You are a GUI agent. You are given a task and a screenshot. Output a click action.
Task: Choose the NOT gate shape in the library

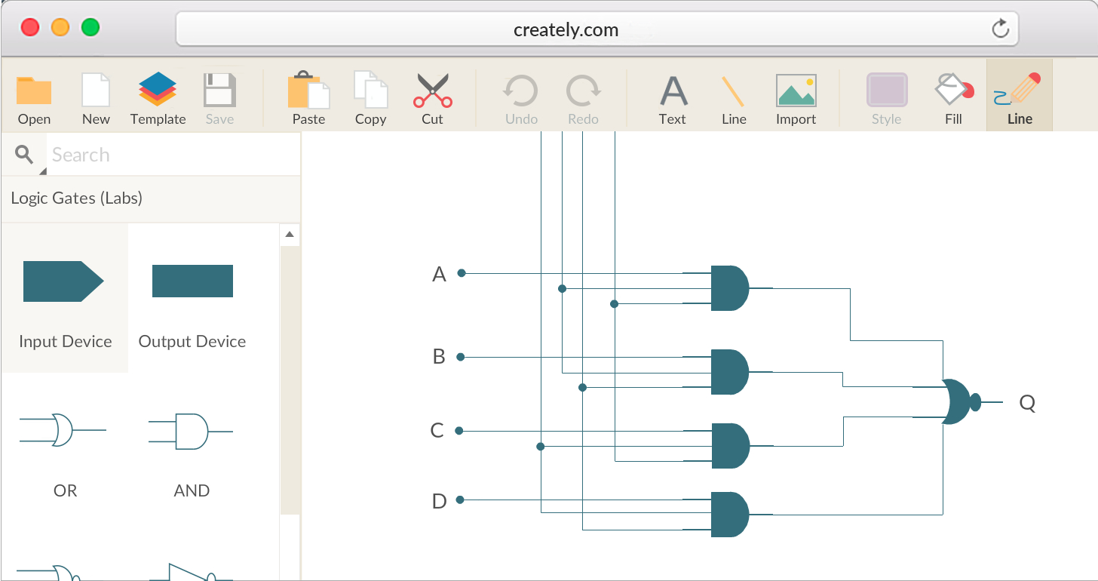[192, 572]
